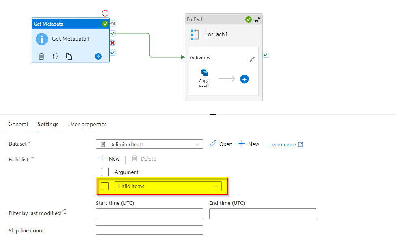Clone the Get Metadata1 activity via copy icon
Screen dimensions: 396x245
click(69, 56)
